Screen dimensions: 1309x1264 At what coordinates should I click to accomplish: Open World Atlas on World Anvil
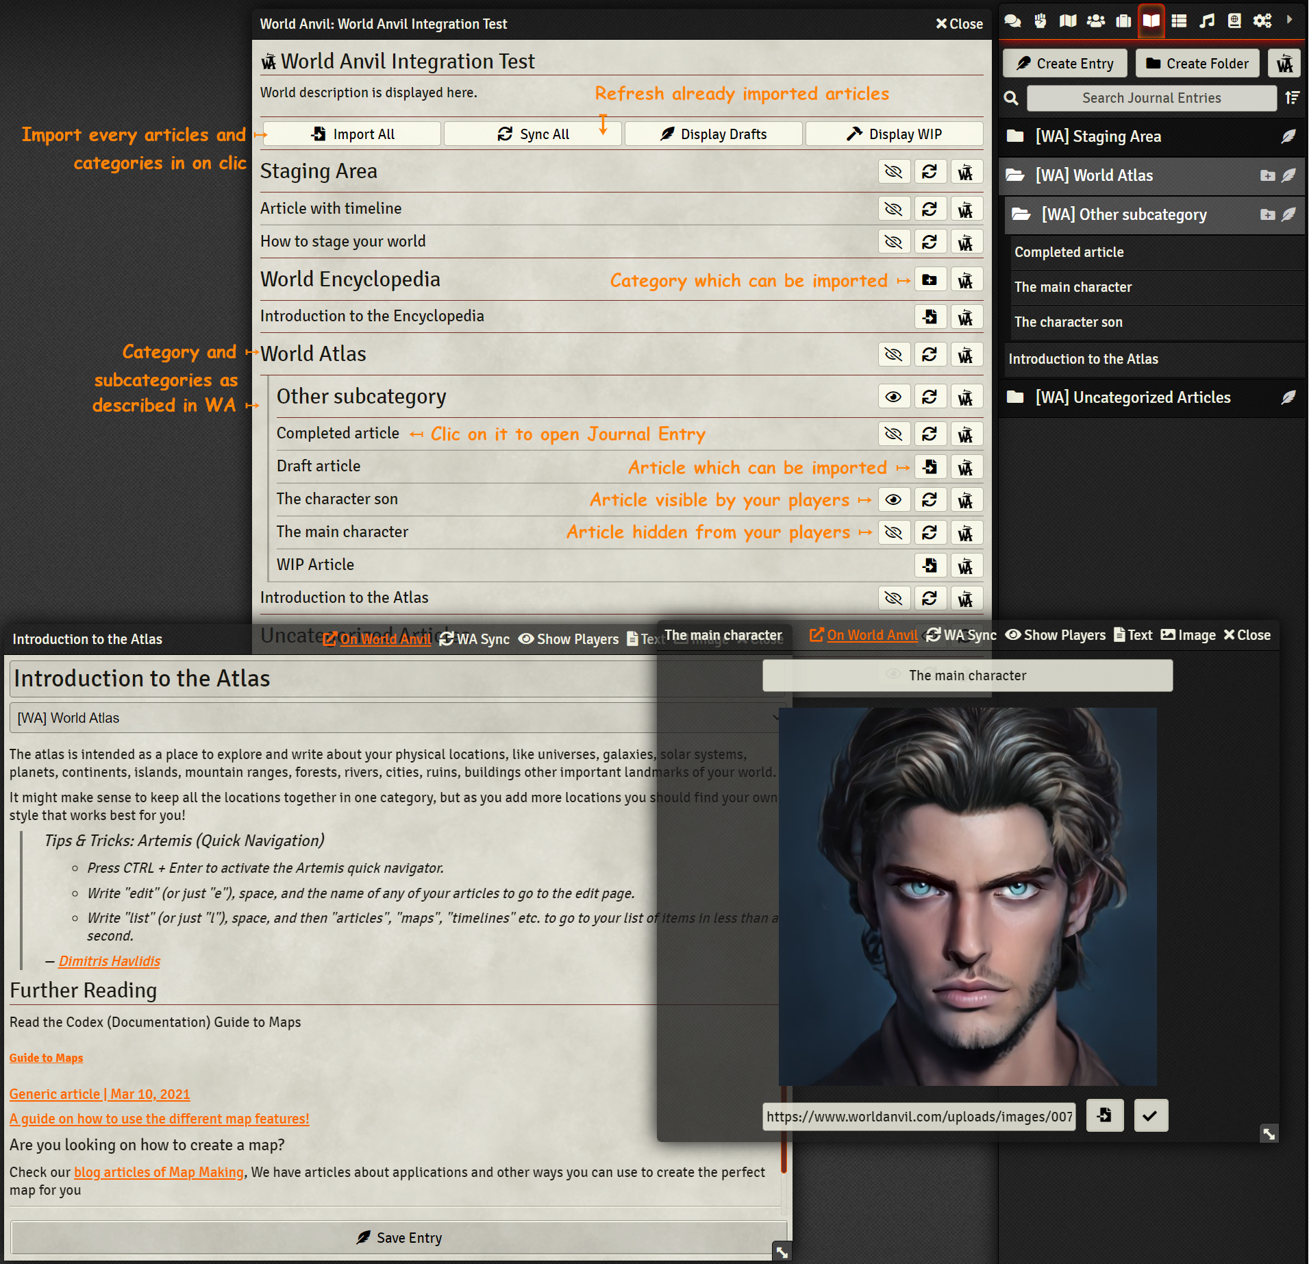[x=966, y=354]
